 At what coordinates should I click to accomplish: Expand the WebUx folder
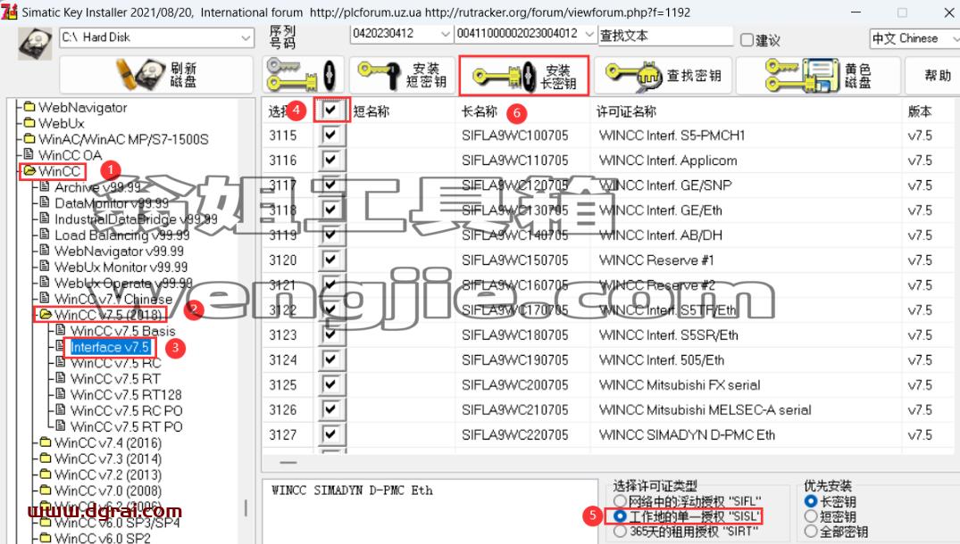[x=29, y=123]
